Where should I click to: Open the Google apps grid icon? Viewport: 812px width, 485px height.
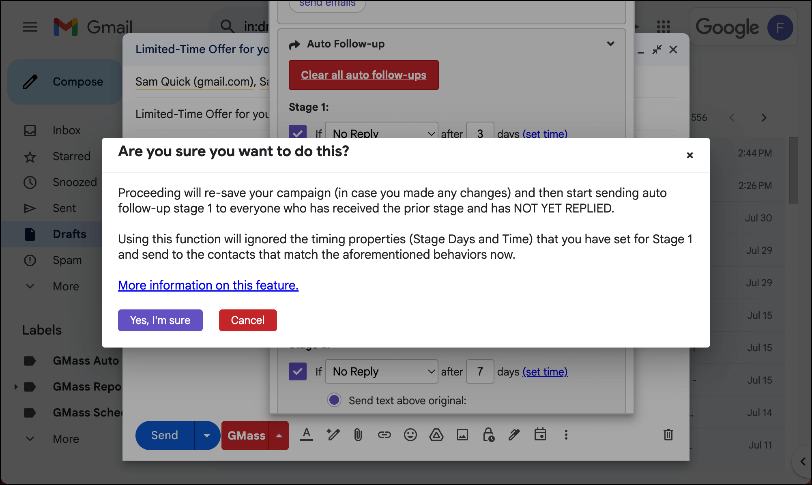[x=664, y=27]
